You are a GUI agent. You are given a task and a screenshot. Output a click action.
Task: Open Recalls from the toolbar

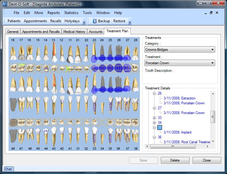coord(56,21)
